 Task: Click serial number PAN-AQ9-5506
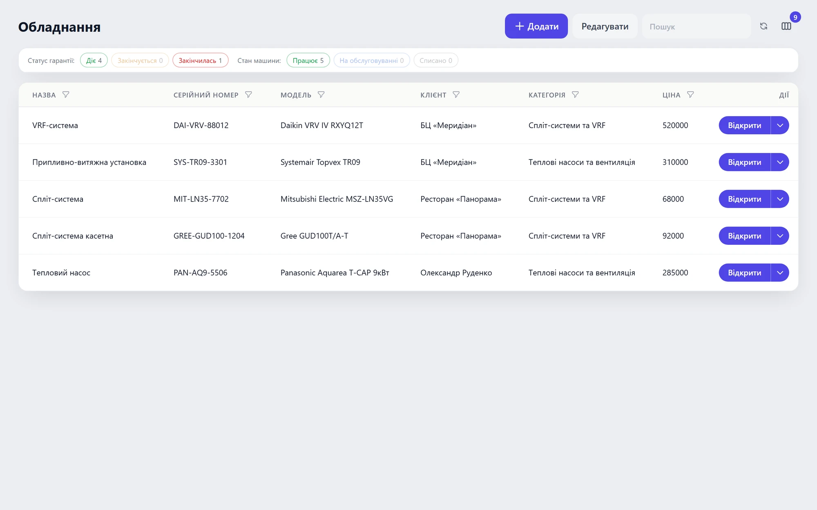click(x=201, y=272)
